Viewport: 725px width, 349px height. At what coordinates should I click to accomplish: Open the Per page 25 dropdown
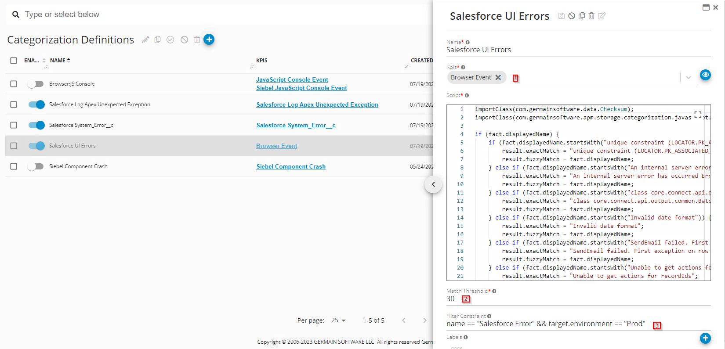pos(338,320)
